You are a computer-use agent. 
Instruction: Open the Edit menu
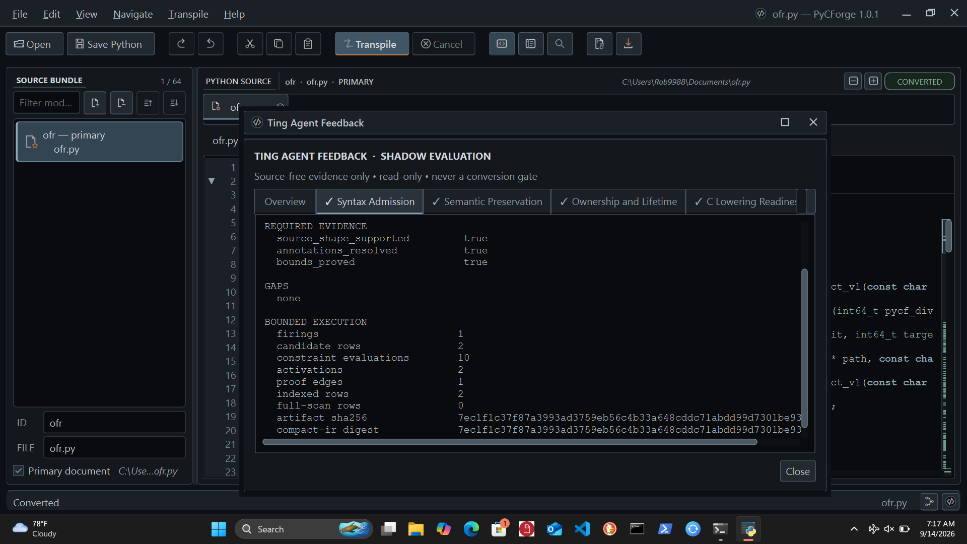point(52,14)
